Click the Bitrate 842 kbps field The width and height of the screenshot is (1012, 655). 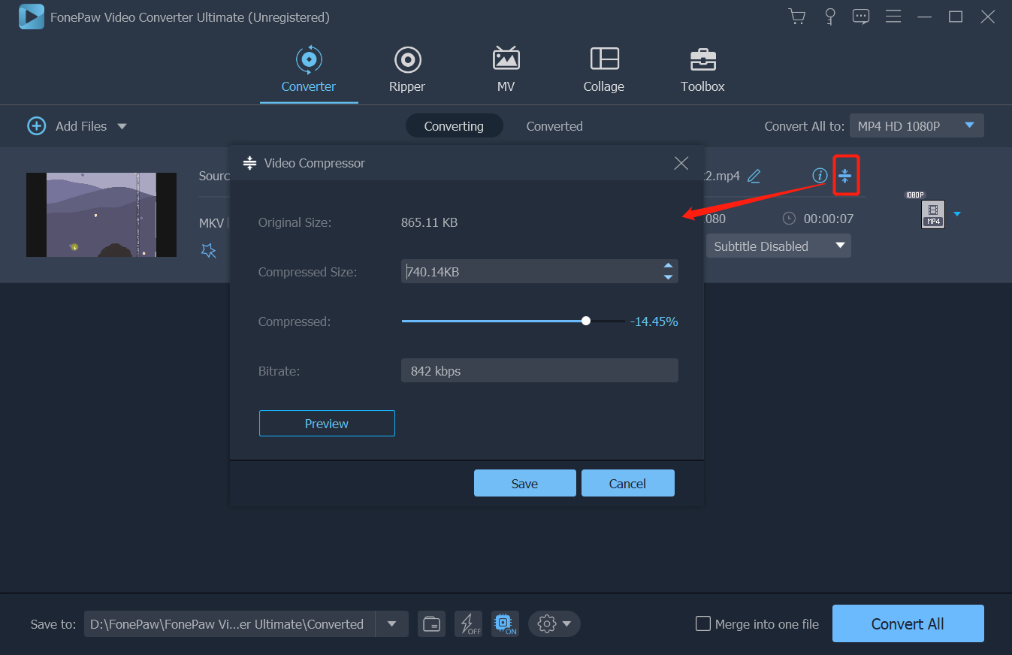coord(539,371)
